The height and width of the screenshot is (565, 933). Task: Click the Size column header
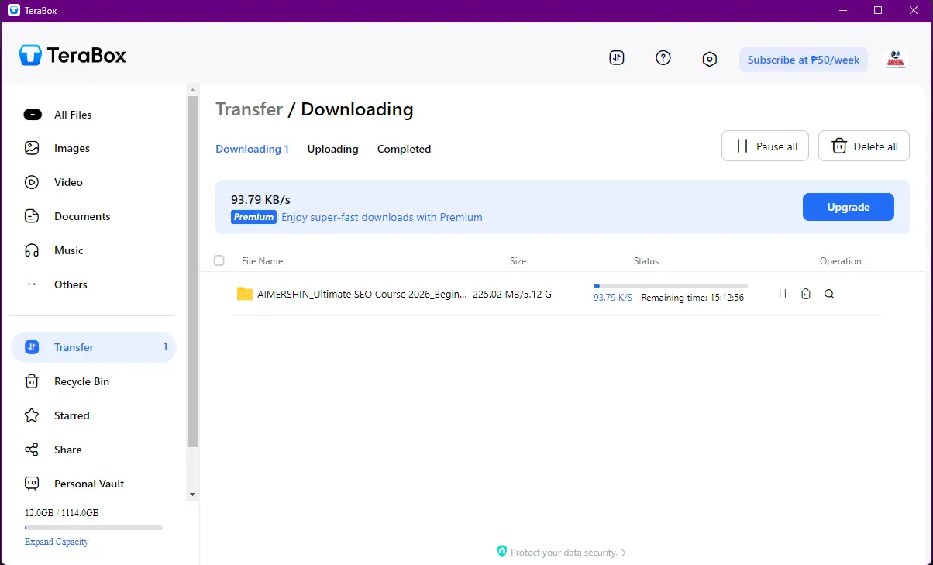[x=518, y=261]
